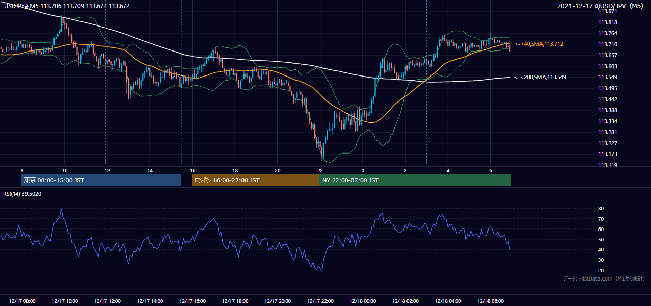Click the Tokyo session bar 東京 08:00-15:30 JST
The width and height of the screenshot is (651, 306).
click(101, 180)
